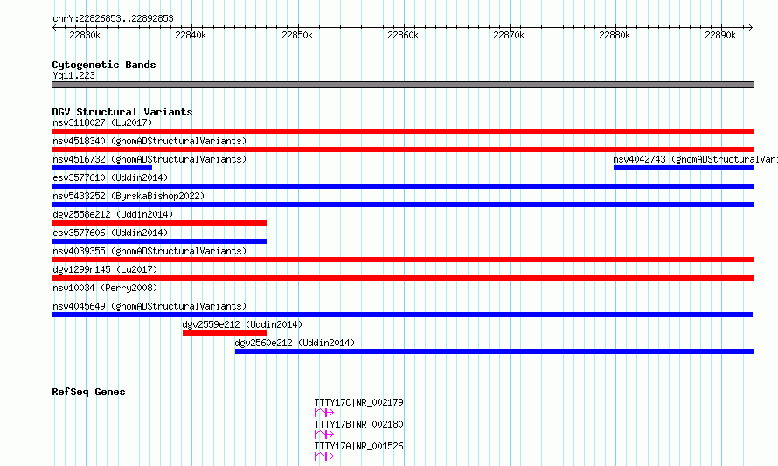Open TTTY17B|NR_002180 gene label
This screenshot has height=466, width=778.
click(358, 424)
